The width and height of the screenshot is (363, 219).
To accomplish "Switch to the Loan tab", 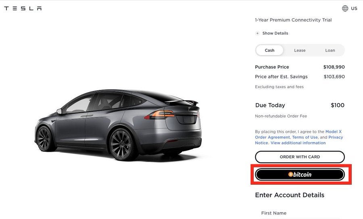I will tap(330, 50).
